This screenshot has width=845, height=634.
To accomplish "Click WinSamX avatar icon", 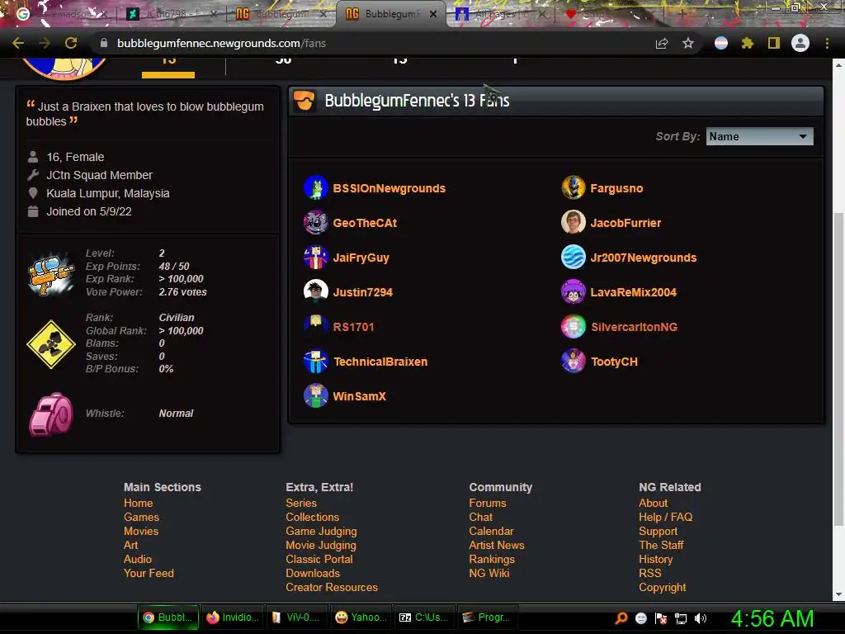I will (x=316, y=395).
